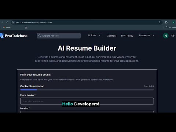Click the Phone Number input field
The width and height of the screenshot is (176, 132).
(87, 101)
